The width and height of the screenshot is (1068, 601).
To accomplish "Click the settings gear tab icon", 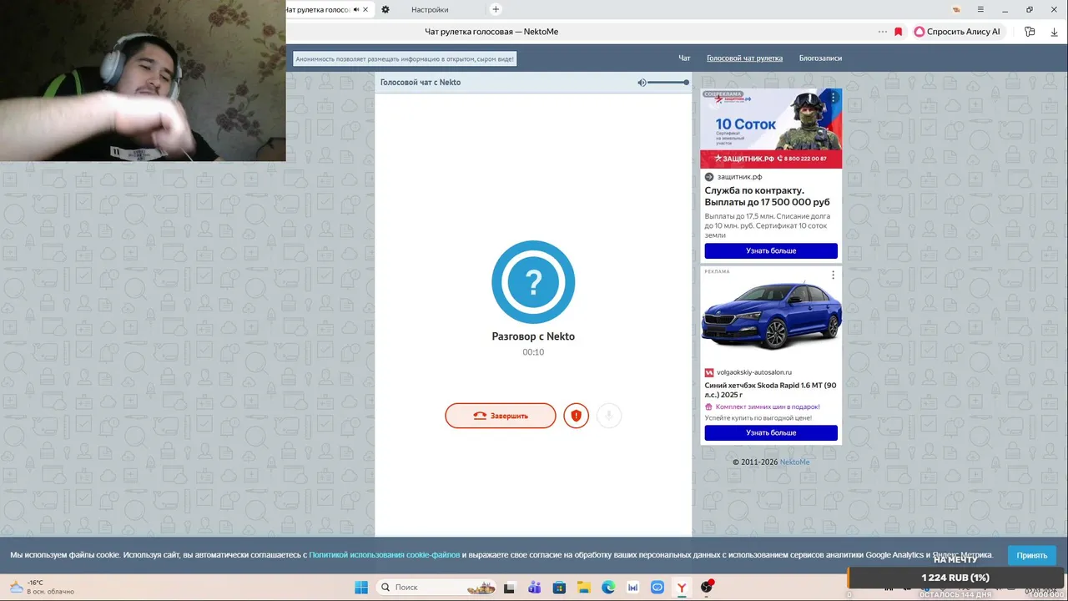I will (x=385, y=10).
